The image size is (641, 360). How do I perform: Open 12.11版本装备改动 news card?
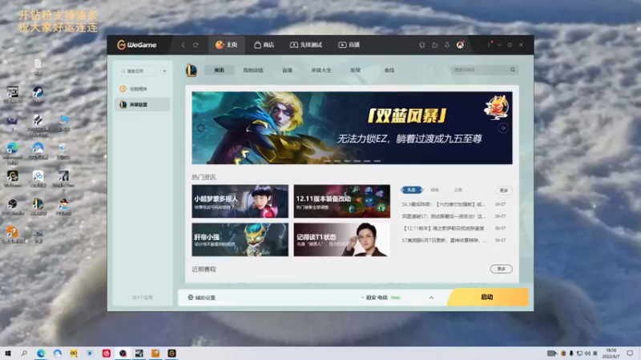click(x=342, y=202)
